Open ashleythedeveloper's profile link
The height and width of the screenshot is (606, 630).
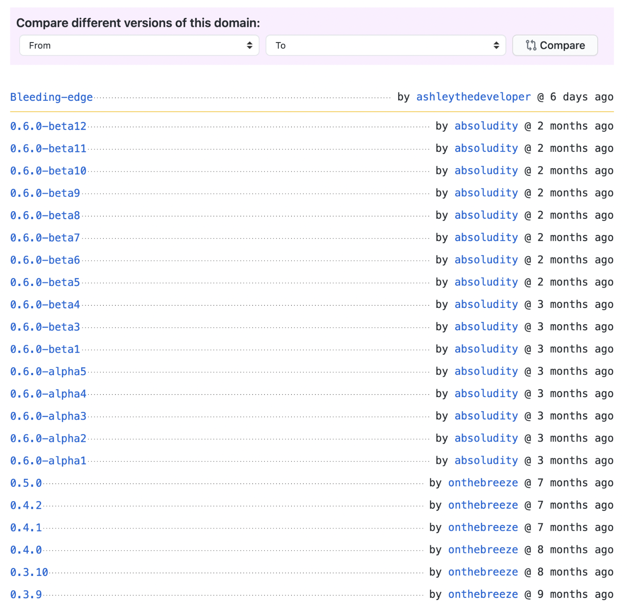tap(474, 97)
